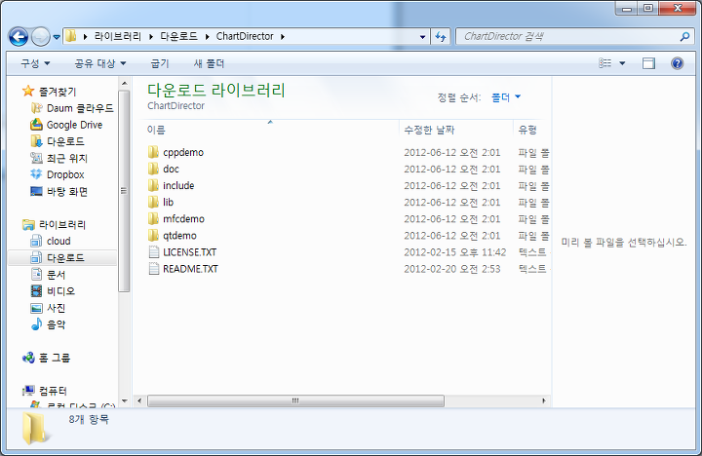
Task: Open 다운로드 under 즐겨찾기
Action: pyautogui.click(x=58, y=141)
